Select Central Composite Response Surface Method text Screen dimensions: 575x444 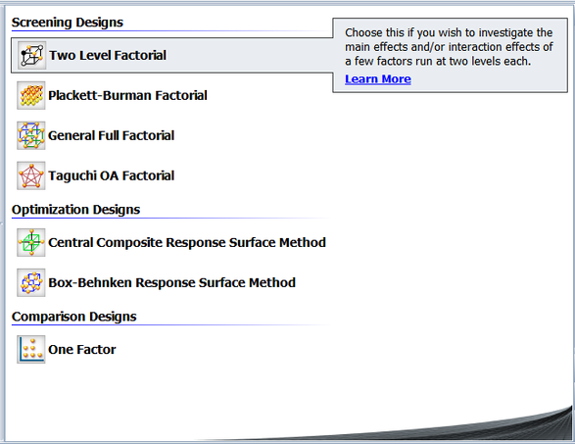(187, 242)
